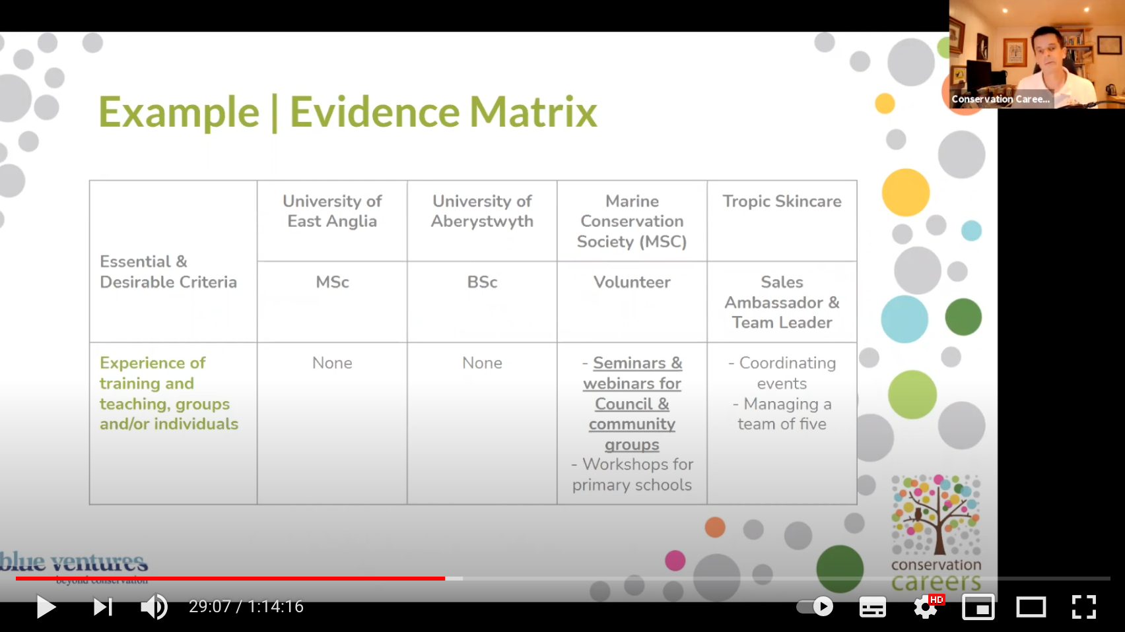Mute the video volume
Screen dimensions: 1125x632
[154, 606]
